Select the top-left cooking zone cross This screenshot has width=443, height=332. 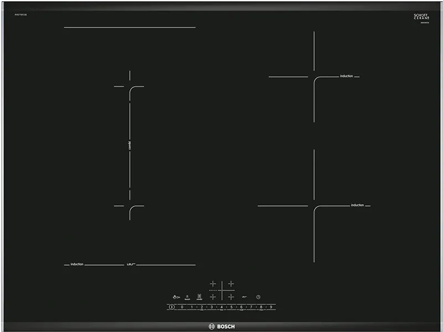click(213, 284)
